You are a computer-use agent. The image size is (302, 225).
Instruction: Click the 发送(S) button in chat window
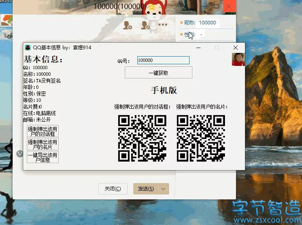click(146, 189)
